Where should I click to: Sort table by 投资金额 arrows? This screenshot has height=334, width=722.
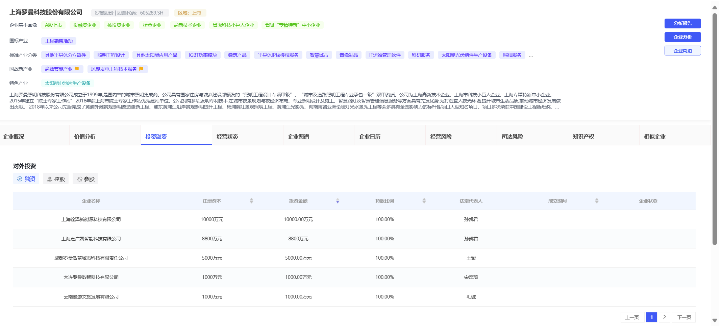tap(338, 201)
